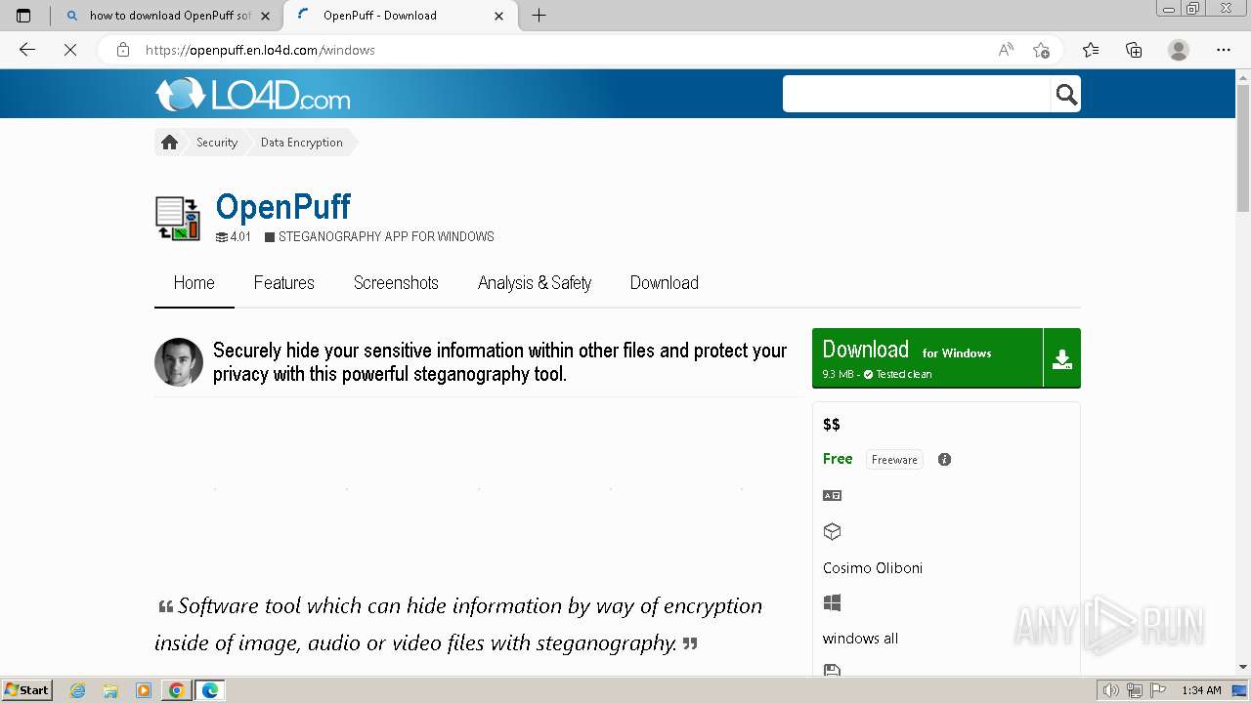The height and width of the screenshot is (703, 1251).
Task: Click the language icon in the sidebar
Action: pos(832,496)
